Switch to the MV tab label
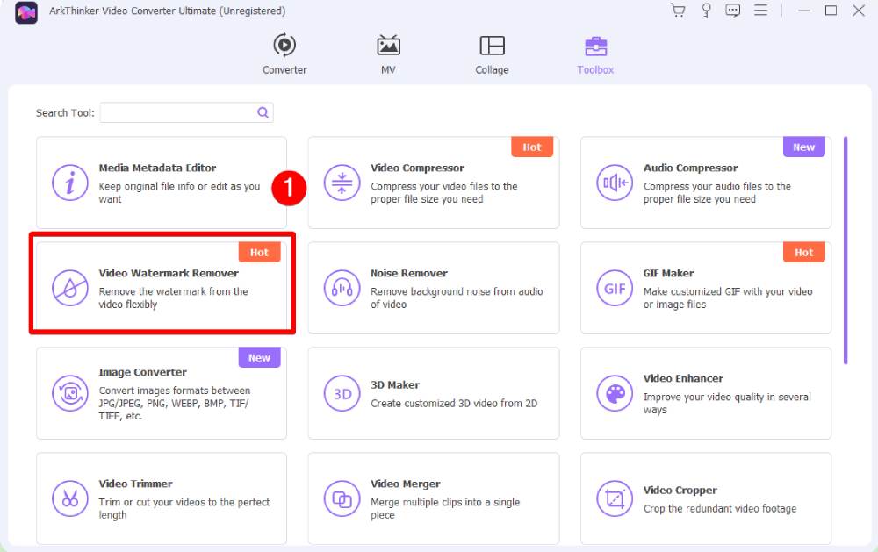Image resolution: width=878 pixels, height=552 pixels. click(388, 70)
